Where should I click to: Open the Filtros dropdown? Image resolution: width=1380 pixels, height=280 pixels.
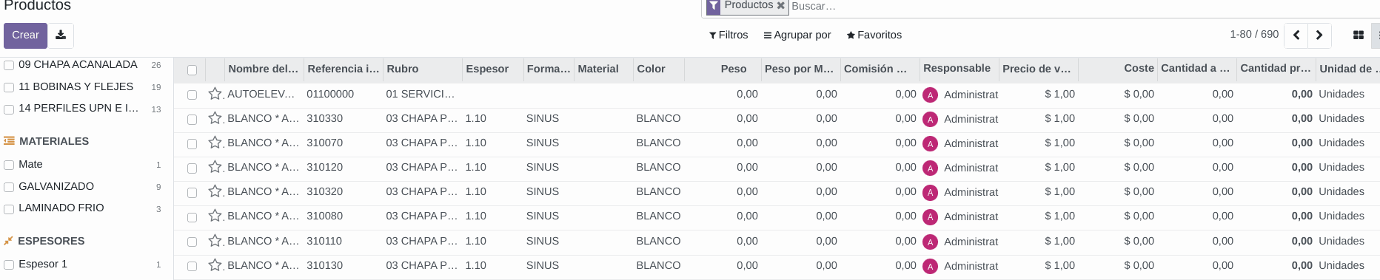(x=728, y=35)
